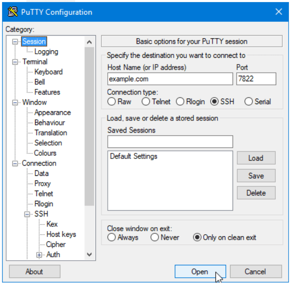Image resolution: width=291 pixels, height=283 pixels.
Task: Close the PuTTY Configuration window
Action: click(279, 12)
